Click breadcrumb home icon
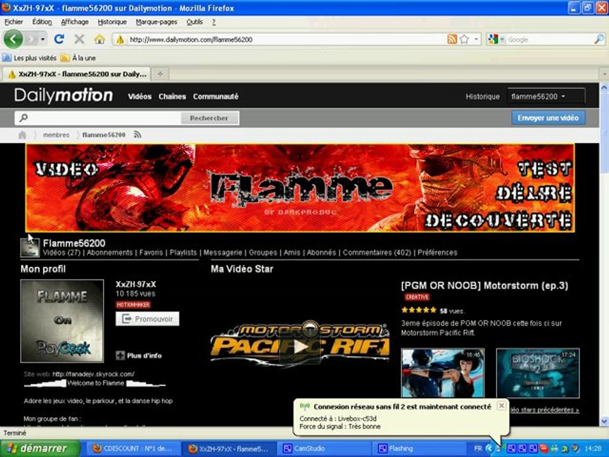Image resolution: width=609 pixels, height=457 pixels. [x=22, y=135]
